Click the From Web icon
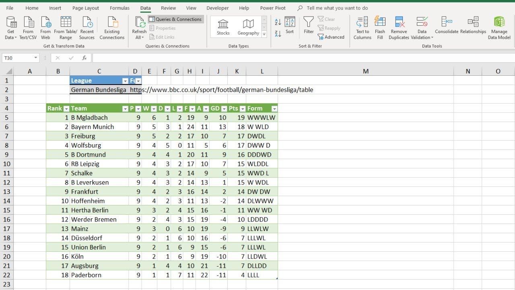Viewport: 515px width, 290px height. tap(45, 28)
